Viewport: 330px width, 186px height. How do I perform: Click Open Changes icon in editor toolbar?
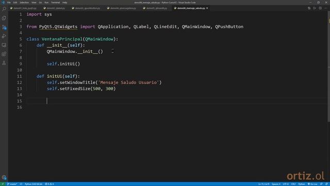coord(309,8)
